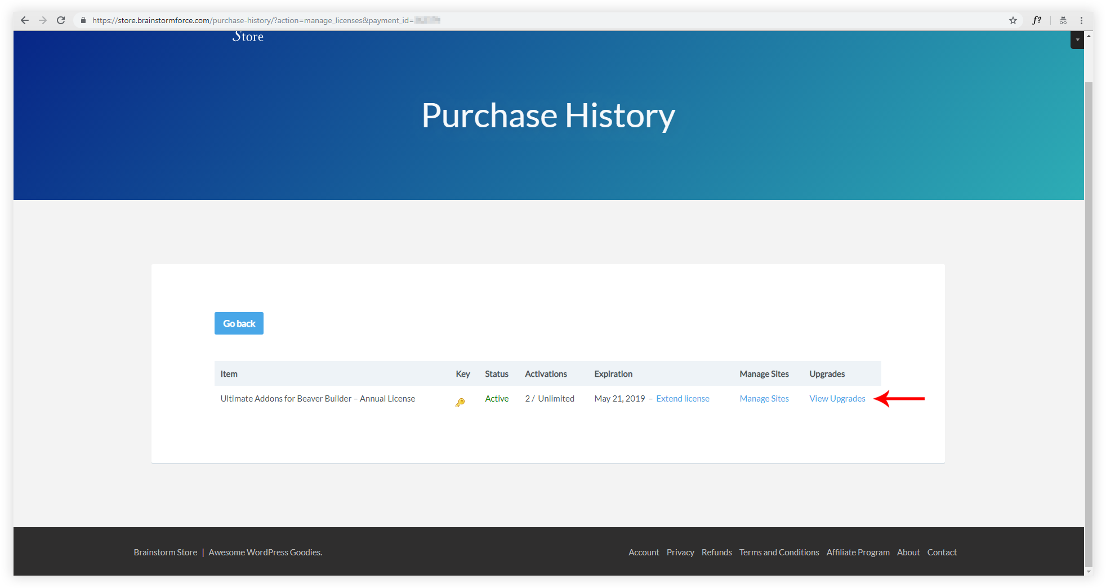Click the Extend license link
The image size is (1106, 588).
click(x=683, y=399)
